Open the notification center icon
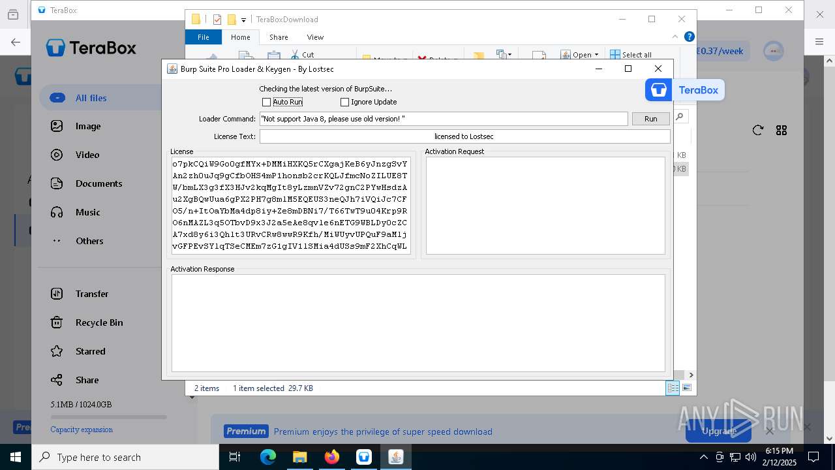The width and height of the screenshot is (835, 470). click(x=813, y=457)
